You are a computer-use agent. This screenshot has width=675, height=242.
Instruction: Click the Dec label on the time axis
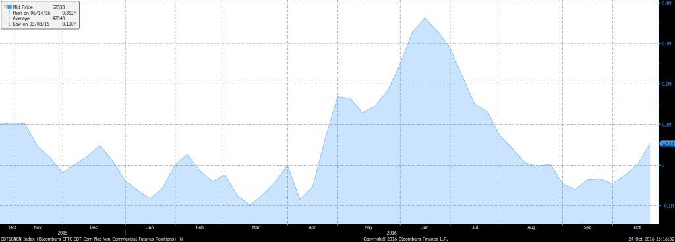(94, 227)
